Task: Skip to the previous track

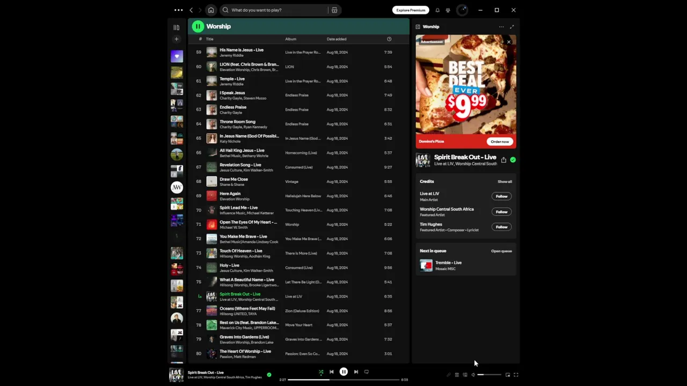Action: pyautogui.click(x=331, y=372)
